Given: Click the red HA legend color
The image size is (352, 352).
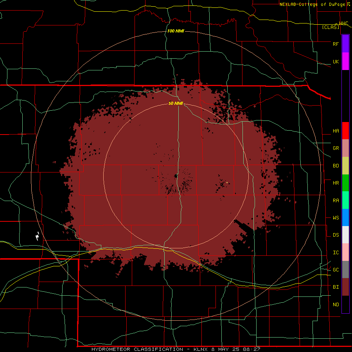Looking at the screenshot, I should tap(345, 131).
